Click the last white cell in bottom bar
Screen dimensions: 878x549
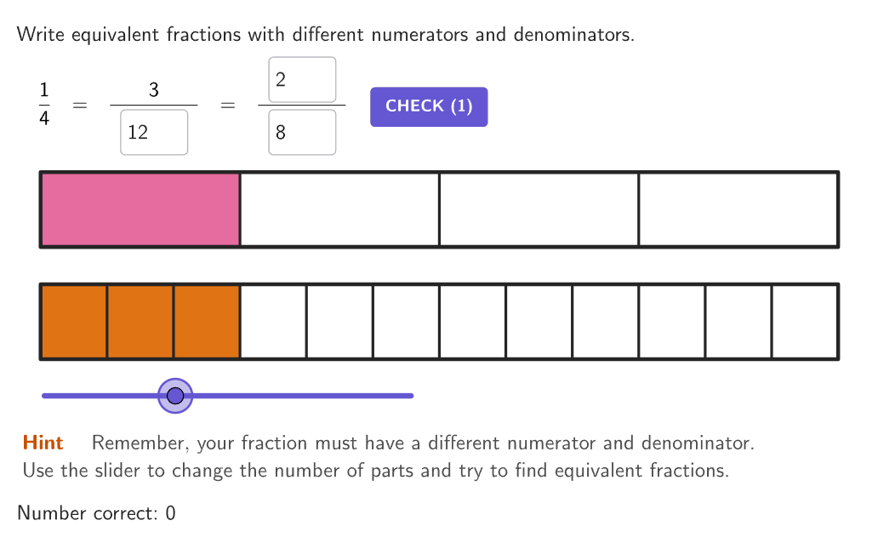(x=805, y=322)
